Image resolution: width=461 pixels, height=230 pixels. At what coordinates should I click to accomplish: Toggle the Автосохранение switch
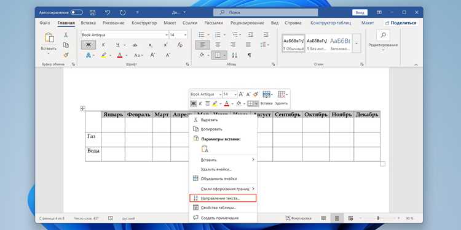(x=76, y=13)
